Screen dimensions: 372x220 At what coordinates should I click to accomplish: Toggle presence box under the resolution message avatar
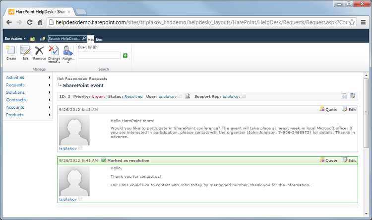80,199
